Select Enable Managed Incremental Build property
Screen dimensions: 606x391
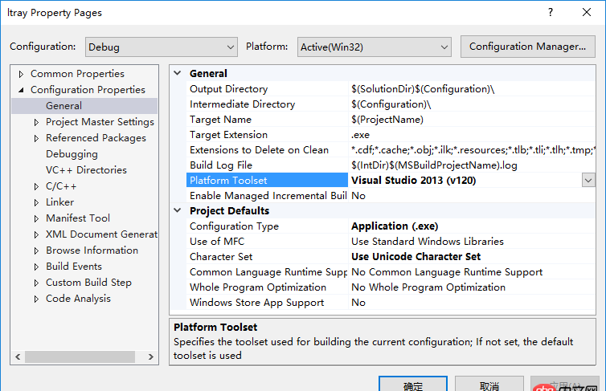[x=268, y=196]
